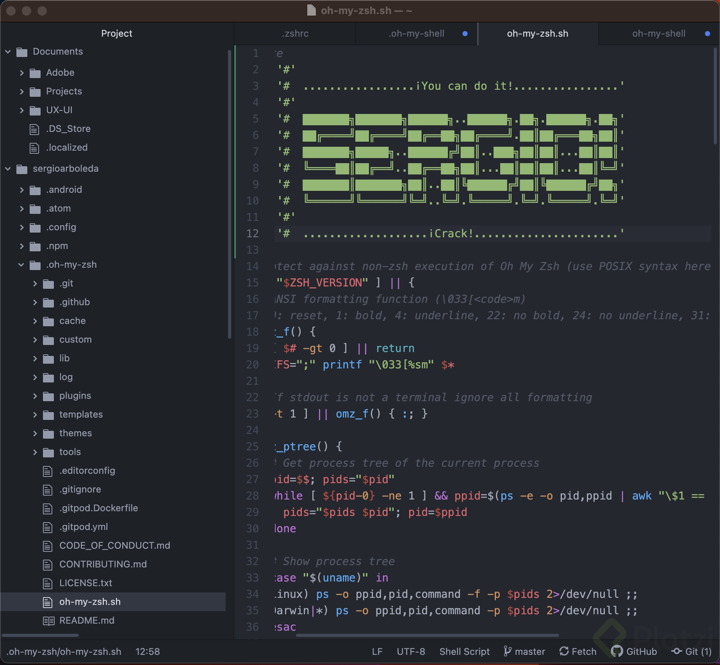Click the LICENSE.txt file icon

click(x=48, y=583)
